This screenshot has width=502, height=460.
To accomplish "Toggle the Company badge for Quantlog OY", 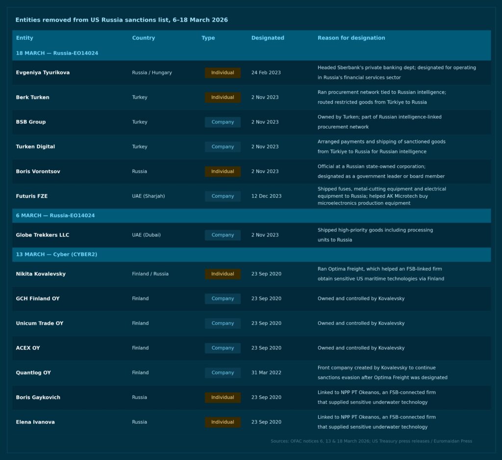I will pos(223,372).
